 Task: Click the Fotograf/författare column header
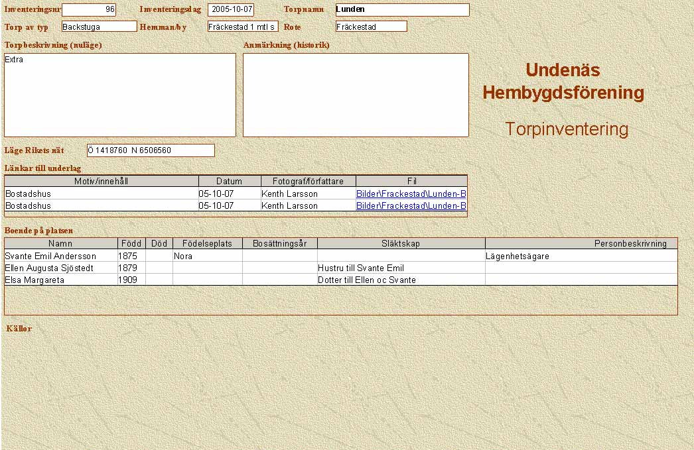point(309,181)
